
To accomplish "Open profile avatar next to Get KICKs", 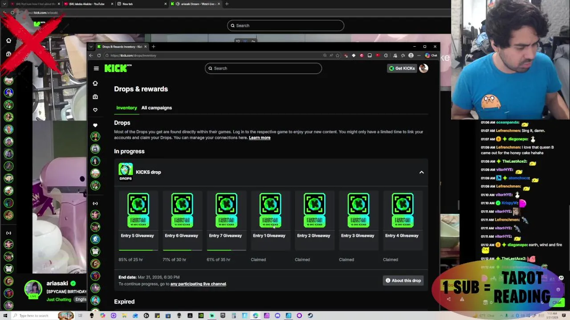I will 423,68.
